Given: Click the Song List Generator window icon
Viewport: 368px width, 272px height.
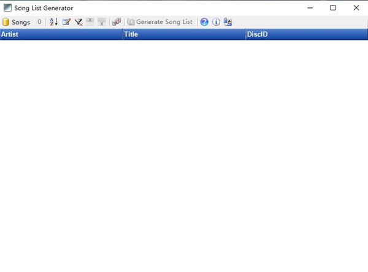Looking at the screenshot, I should point(7,8).
